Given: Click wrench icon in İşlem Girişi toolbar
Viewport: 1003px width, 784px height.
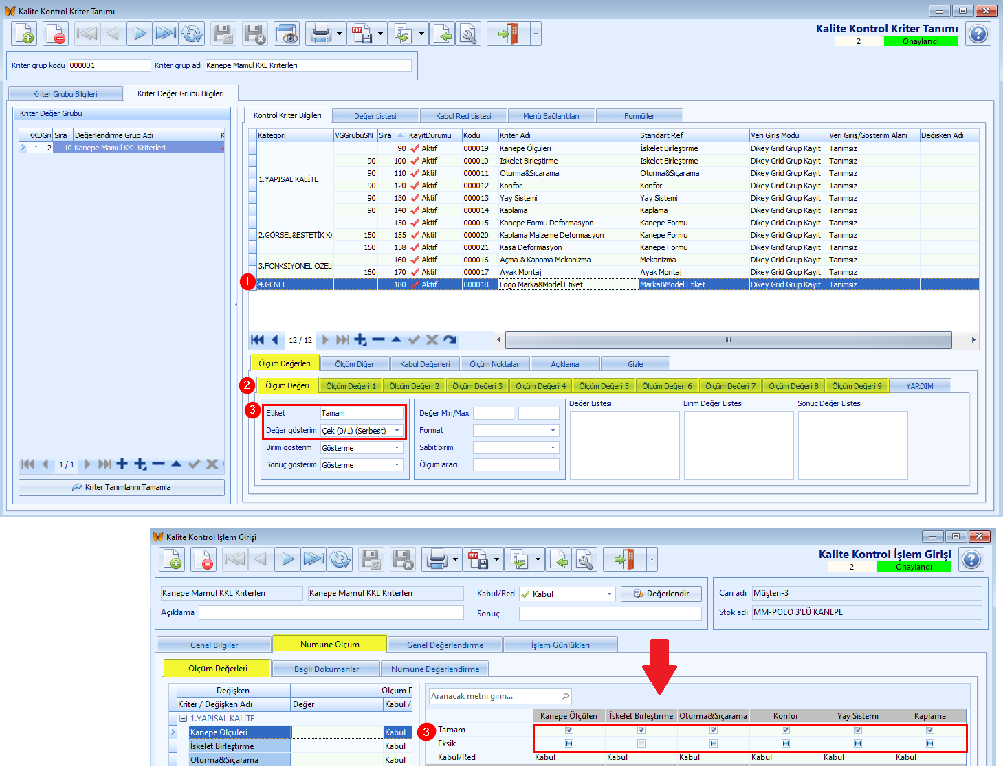Looking at the screenshot, I should pos(584,560).
